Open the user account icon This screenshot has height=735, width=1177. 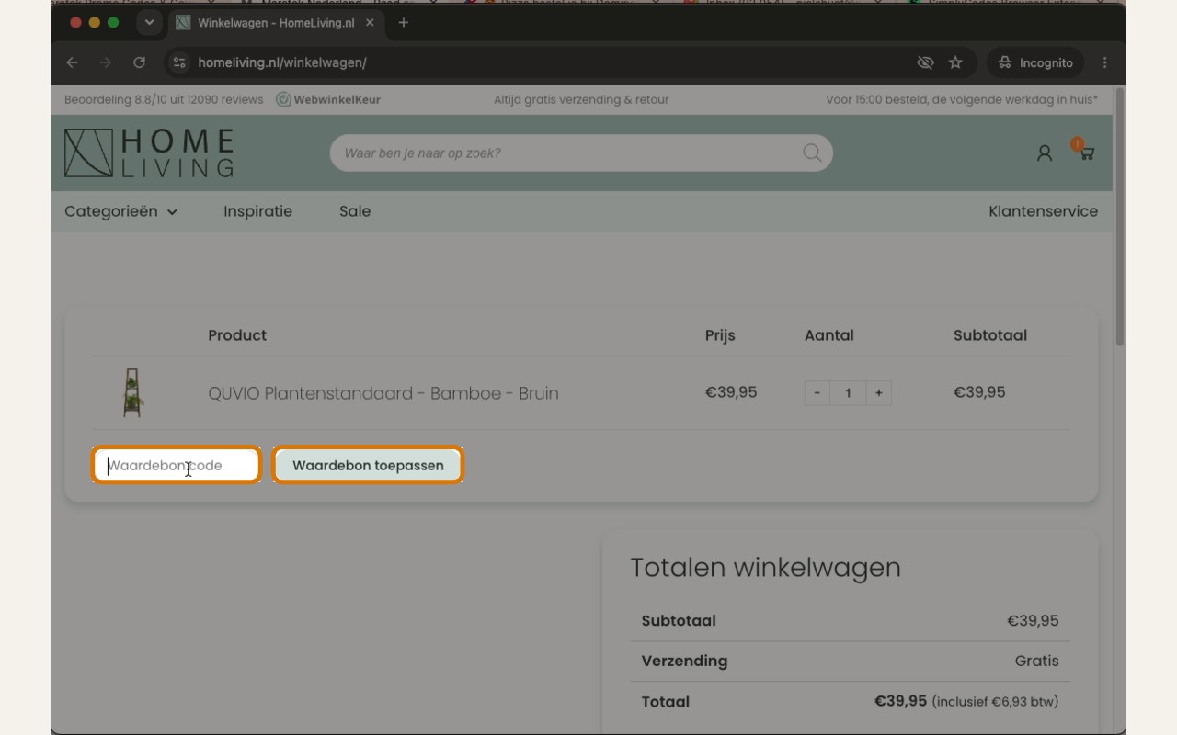tap(1044, 153)
